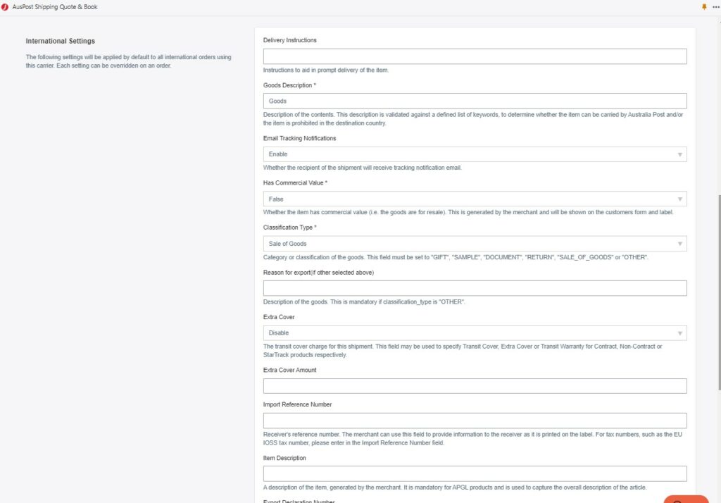Click the "Item Description" label

[x=284, y=458]
